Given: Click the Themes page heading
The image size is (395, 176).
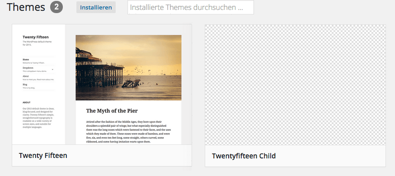Looking at the screenshot, I should click(26, 7).
